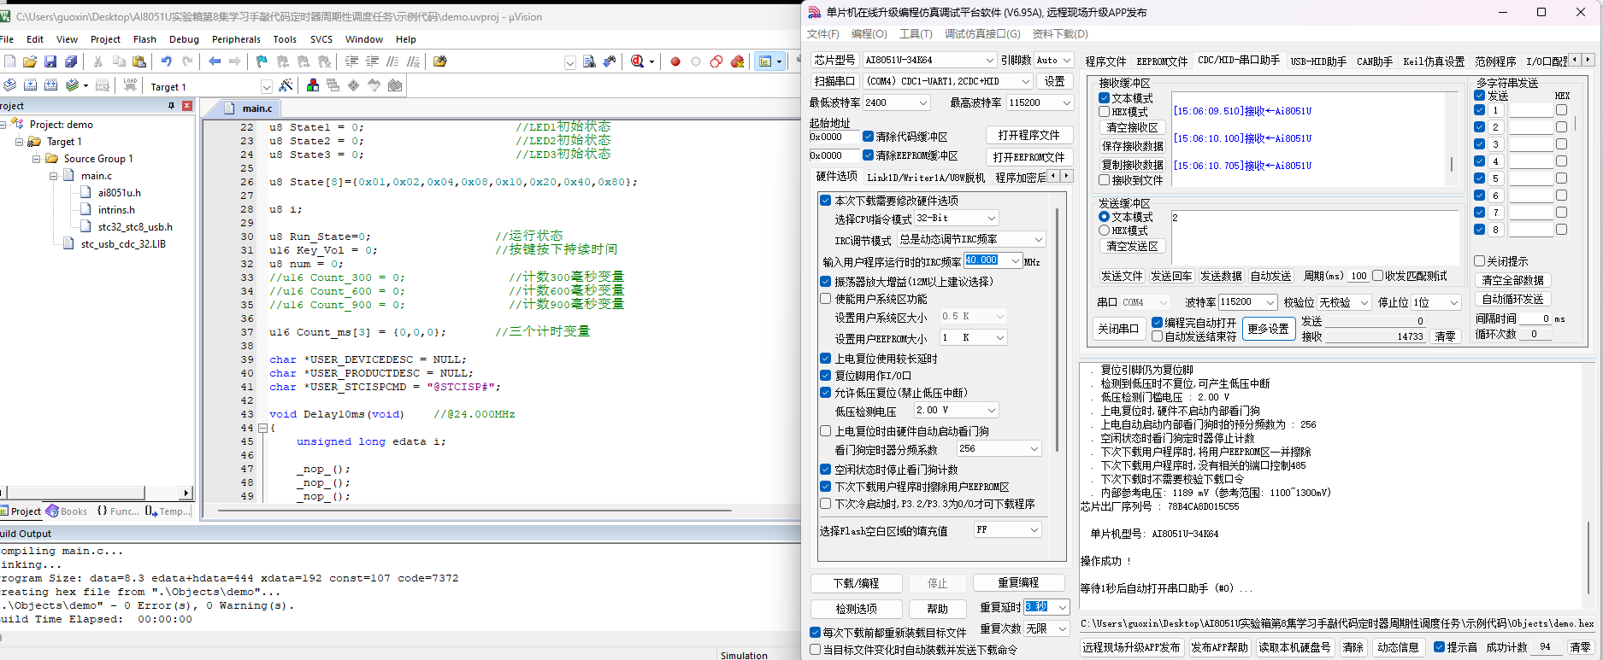Open the 低压检测电压 2.00 V dropdown
The width and height of the screenshot is (1603, 660).
(956, 411)
